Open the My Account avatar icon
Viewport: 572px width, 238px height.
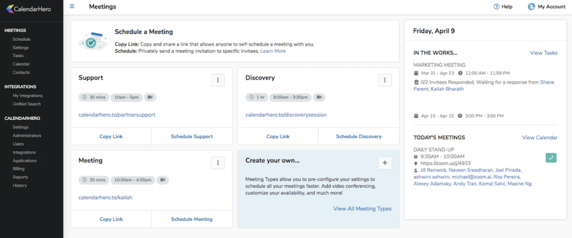[531, 6]
